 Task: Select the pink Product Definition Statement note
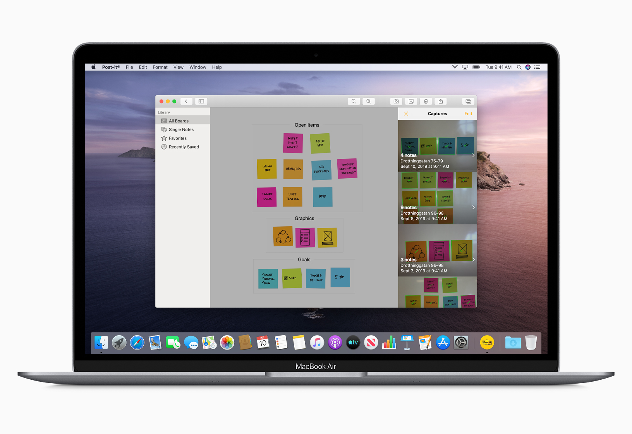[x=347, y=169]
